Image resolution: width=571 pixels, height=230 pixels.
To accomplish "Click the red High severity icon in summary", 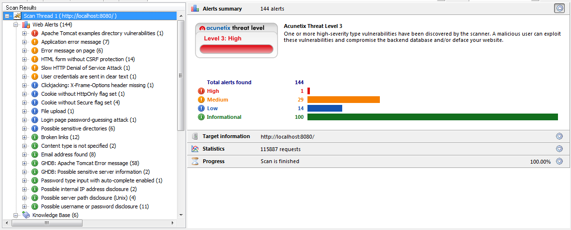I will (201, 91).
